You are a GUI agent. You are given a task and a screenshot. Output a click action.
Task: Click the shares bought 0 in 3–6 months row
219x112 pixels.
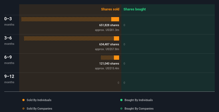pyautogui.click(x=124, y=45)
